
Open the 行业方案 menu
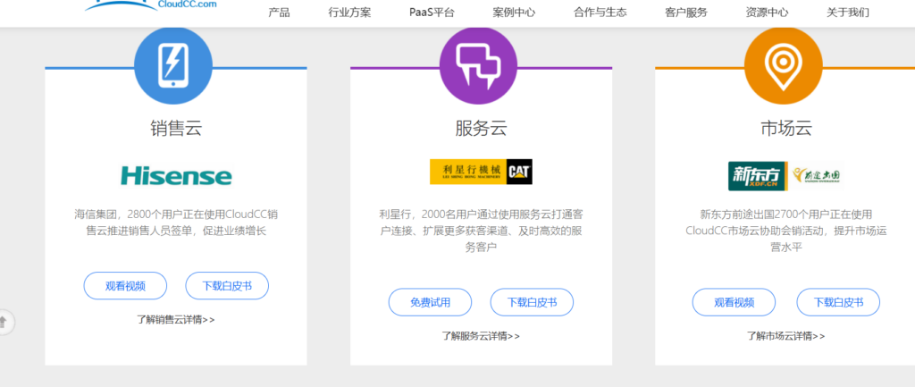(349, 13)
